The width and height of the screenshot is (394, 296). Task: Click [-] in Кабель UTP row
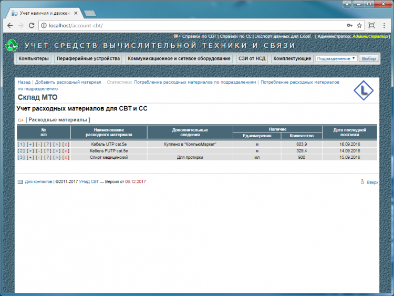tap(39, 145)
